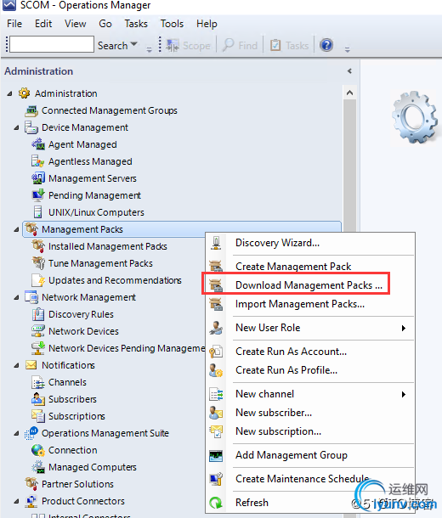Click the Partner Solutions icon
Image resolution: width=442 pixels, height=518 pixels.
coord(31,484)
